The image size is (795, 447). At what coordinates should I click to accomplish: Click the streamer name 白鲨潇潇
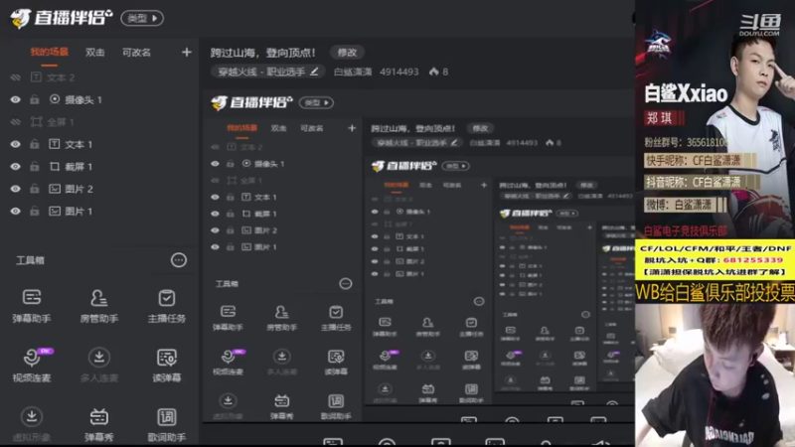point(353,72)
